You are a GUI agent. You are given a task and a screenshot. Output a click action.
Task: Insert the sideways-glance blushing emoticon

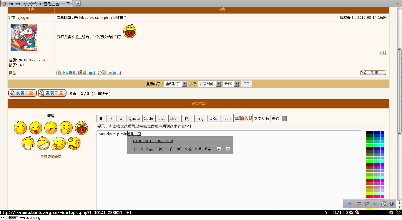(x=51, y=128)
